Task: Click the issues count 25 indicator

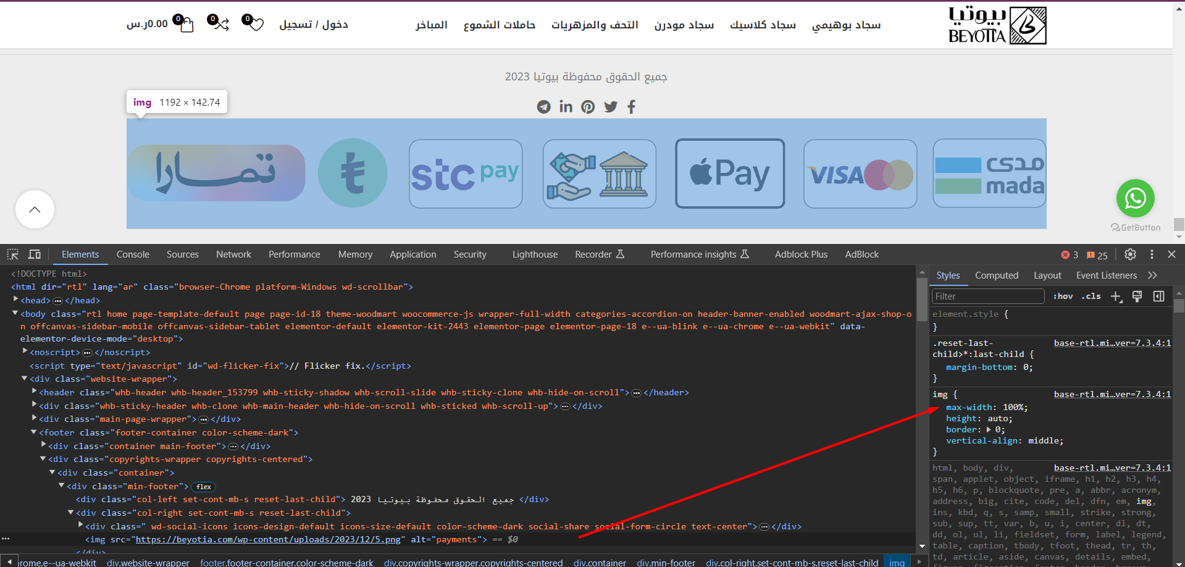Action: click(x=1097, y=255)
